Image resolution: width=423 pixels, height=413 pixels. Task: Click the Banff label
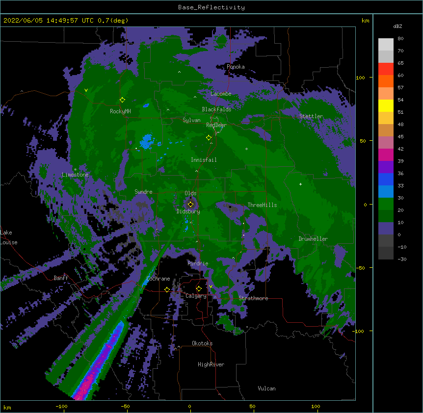[x=61, y=278]
